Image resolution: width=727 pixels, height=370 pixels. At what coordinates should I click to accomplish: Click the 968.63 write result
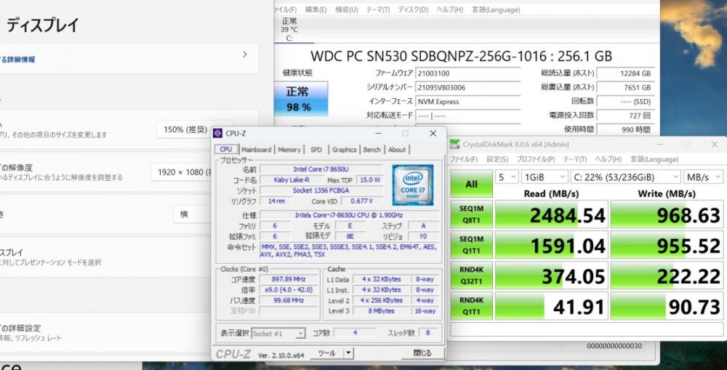(x=667, y=214)
